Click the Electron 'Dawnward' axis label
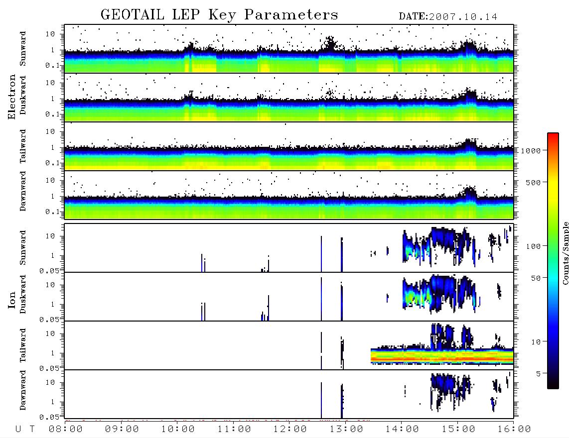 click(x=23, y=192)
